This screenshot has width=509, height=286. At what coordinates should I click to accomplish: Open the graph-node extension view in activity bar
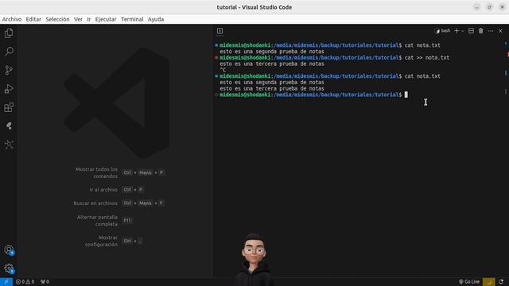pyautogui.click(x=9, y=145)
